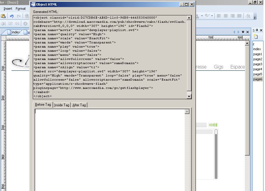Go to the next document tab arrow
Image resolution: width=265 pixels, height=191 pixels.
(x=238, y=32)
